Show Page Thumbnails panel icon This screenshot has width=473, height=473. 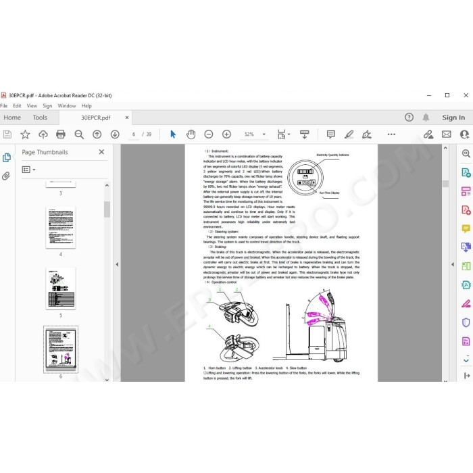tap(6, 157)
